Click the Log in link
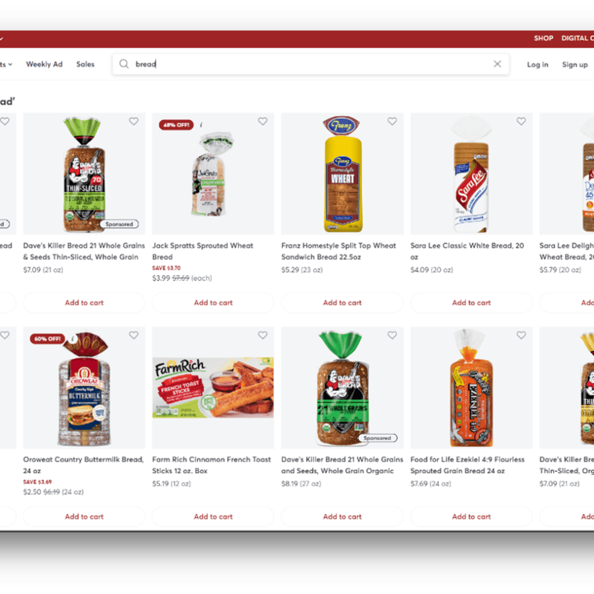Image resolution: width=594 pixels, height=594 pixels. tap(537, 65)
